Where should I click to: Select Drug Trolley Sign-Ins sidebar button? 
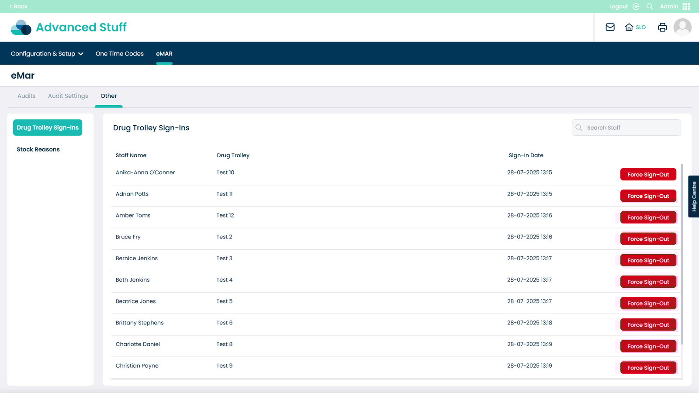pos(48,128)
